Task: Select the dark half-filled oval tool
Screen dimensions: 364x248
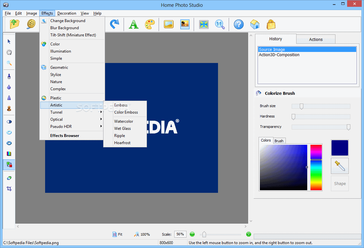Action: click(x=9, y=122)
